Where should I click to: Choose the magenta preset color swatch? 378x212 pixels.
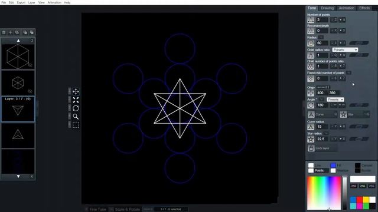click(360, 206)
